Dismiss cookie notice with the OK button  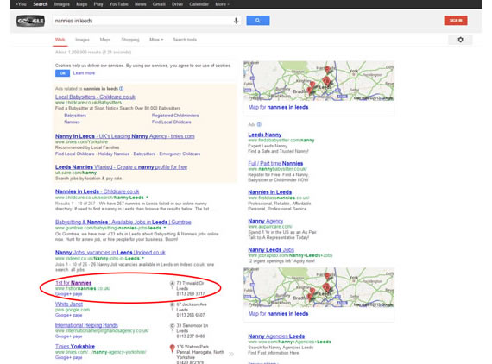62,73
